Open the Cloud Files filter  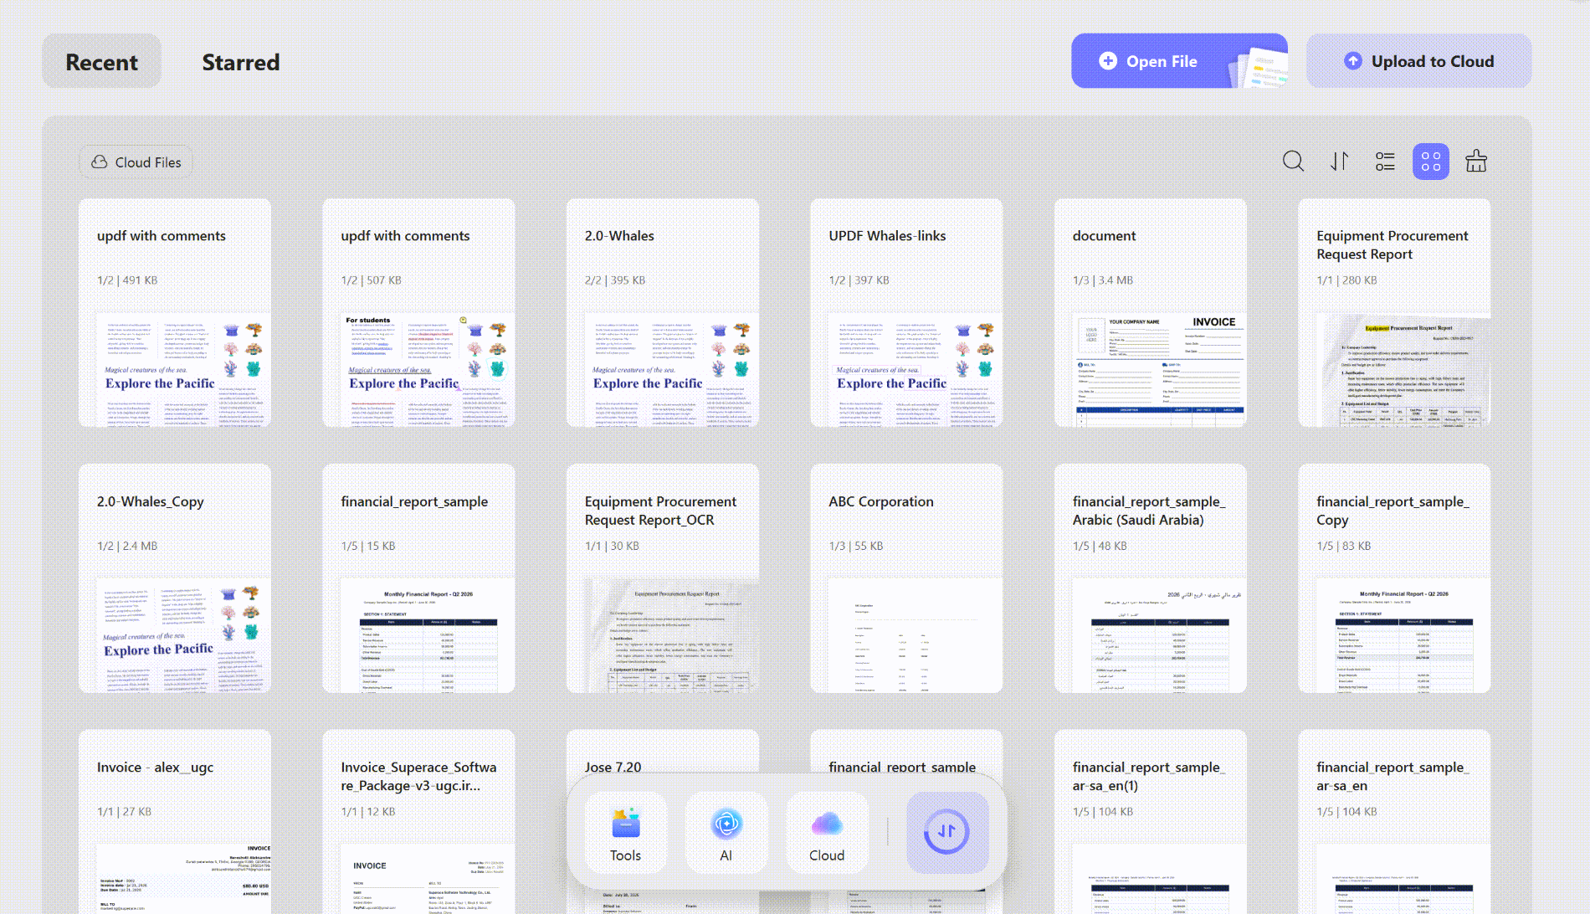[x=136, y=162]
